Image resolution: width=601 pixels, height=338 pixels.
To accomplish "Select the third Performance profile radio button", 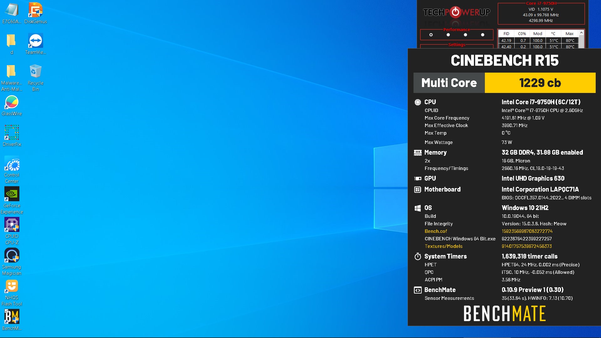I will tap(465, 35).
